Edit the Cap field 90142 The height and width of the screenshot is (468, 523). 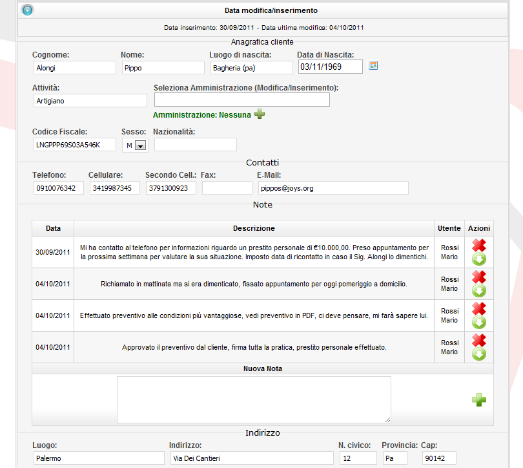[x=439, y=458]
